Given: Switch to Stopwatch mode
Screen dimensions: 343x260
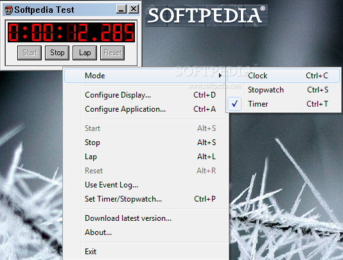Looking at the screenshot, I should click(x=283, y=90).
